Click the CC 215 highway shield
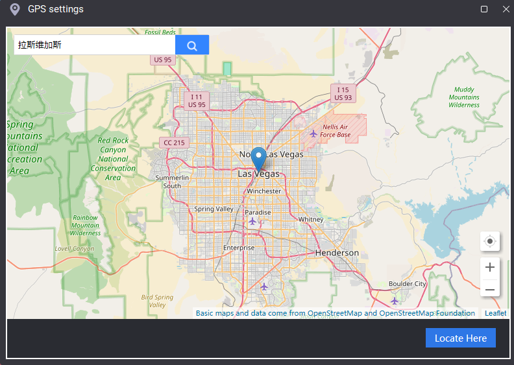The image size is (514, 365). [x=174, y=143]
